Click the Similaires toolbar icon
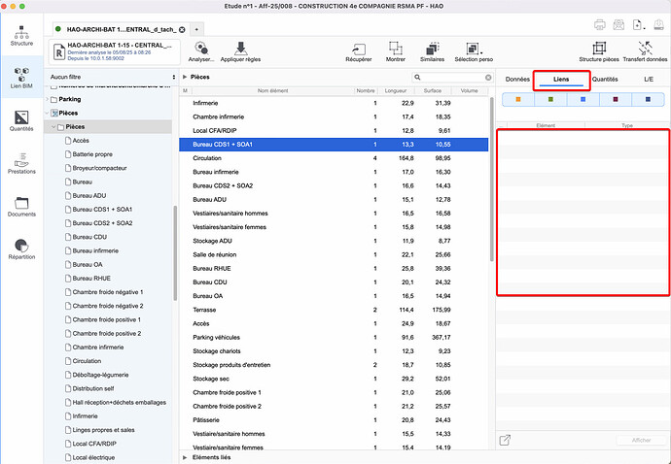671x464 pixels. pyautogui.click(x=432, y=51)
